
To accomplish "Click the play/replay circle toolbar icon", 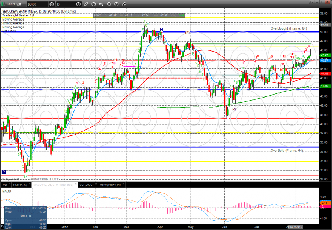I will [x=109, y=4].
